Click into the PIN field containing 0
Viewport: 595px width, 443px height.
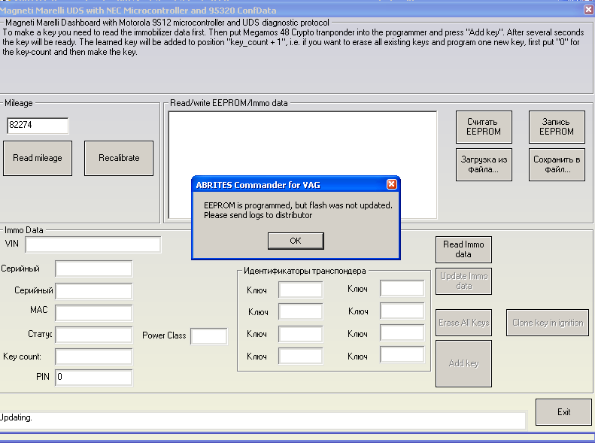click(94, 378)
